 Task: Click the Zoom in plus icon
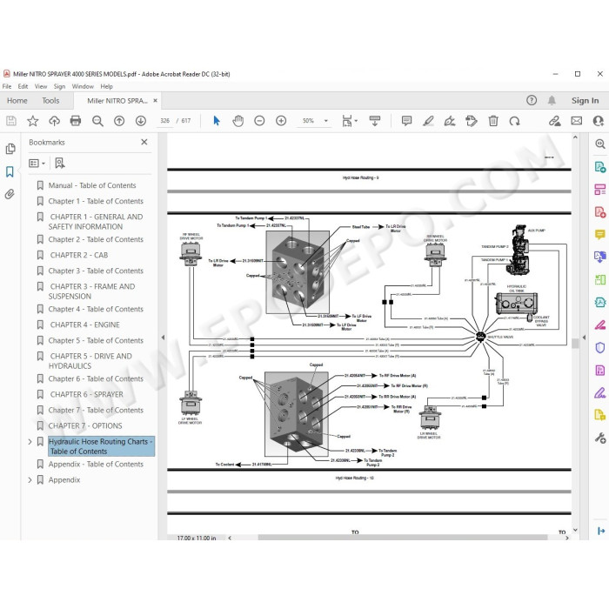coord(281,121)
